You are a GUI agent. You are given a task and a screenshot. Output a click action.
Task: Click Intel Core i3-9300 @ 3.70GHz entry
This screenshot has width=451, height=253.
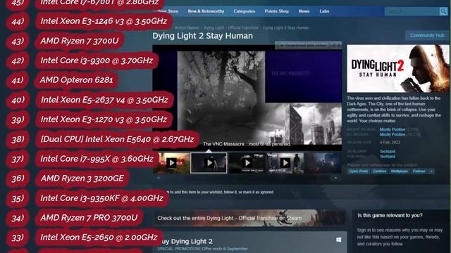click(x=97, y=60)
